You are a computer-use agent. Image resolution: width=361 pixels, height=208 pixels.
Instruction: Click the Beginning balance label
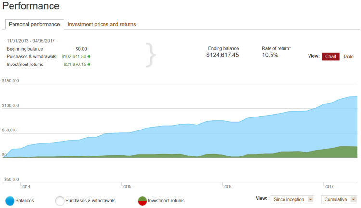click(x=25, y=49)
